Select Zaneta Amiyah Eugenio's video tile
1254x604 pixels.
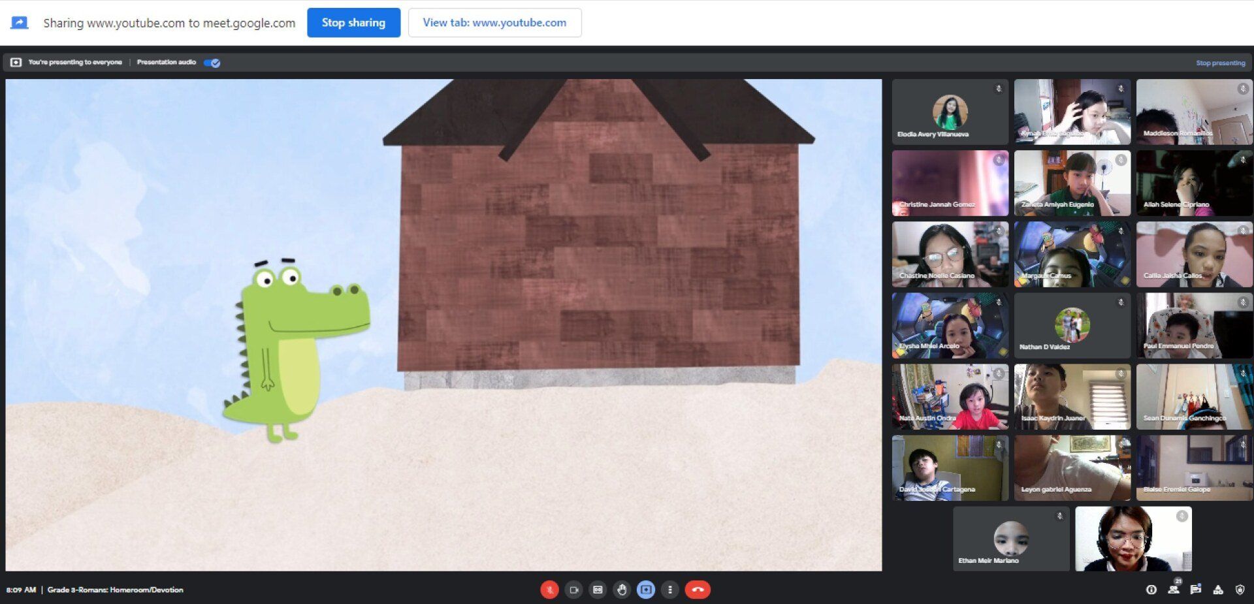pyautogui.click(x=1072, y=183)
